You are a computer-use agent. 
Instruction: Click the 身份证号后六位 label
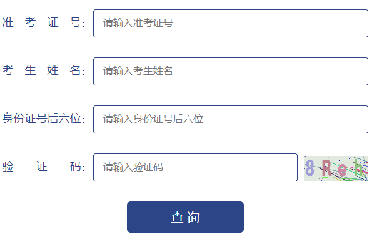tap(43, 119)
